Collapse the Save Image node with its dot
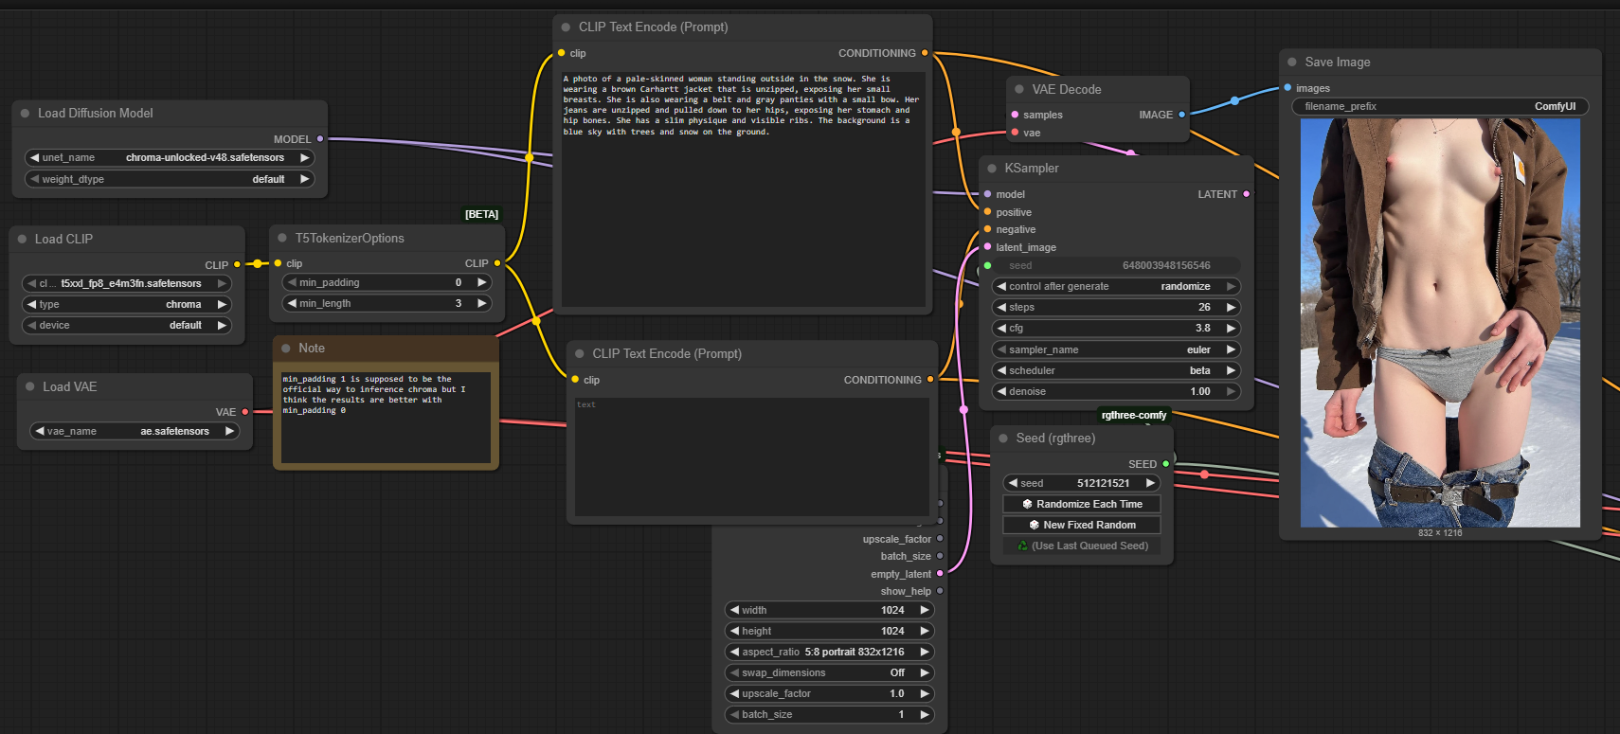 (1292, 63)
